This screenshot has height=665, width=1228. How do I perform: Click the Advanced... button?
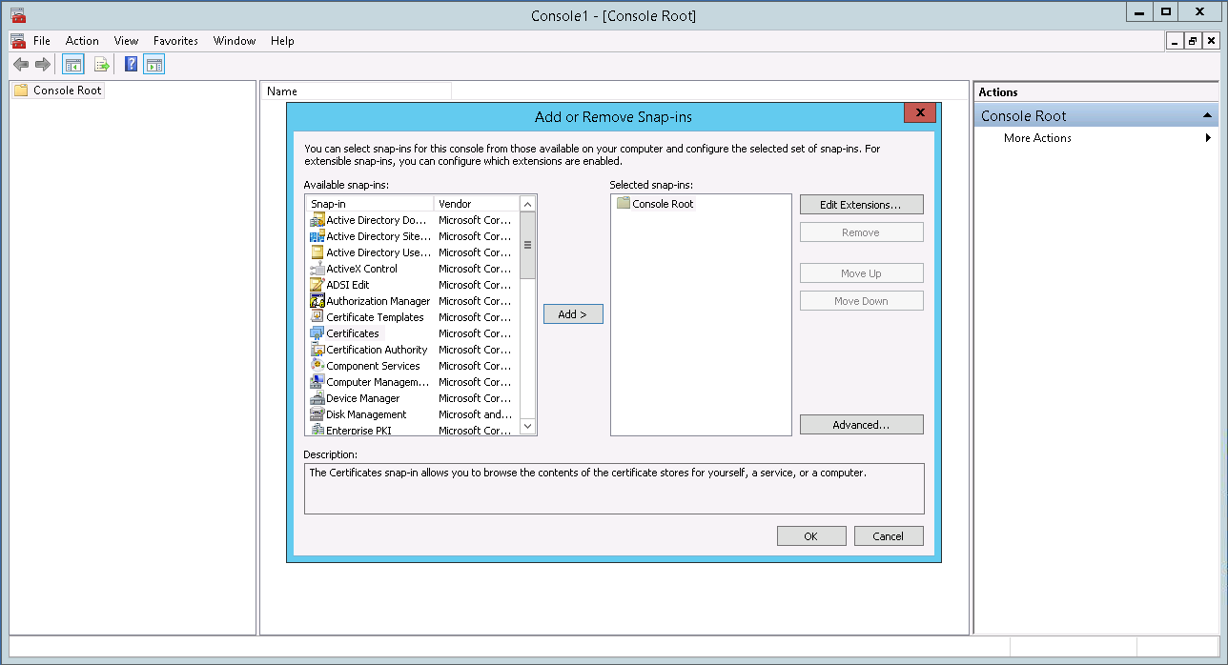coord(862,425)
